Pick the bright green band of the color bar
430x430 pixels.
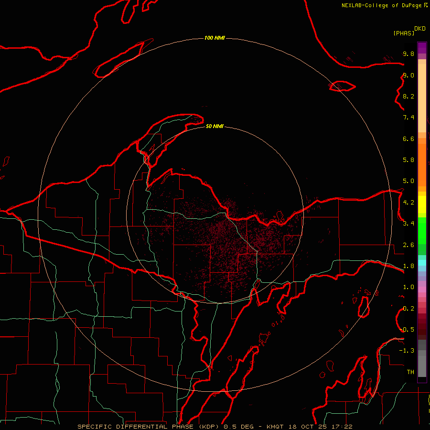(422, 231)
